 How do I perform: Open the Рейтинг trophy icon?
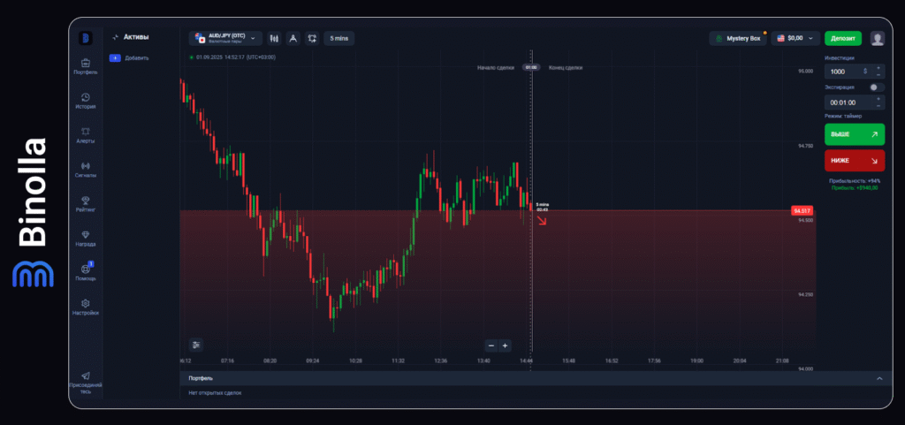86,203
